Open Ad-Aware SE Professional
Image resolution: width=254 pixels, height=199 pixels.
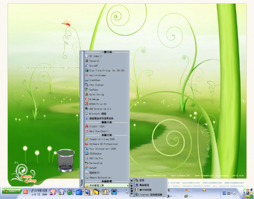107,144
